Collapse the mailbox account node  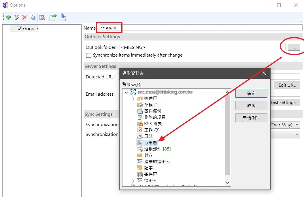126,92
